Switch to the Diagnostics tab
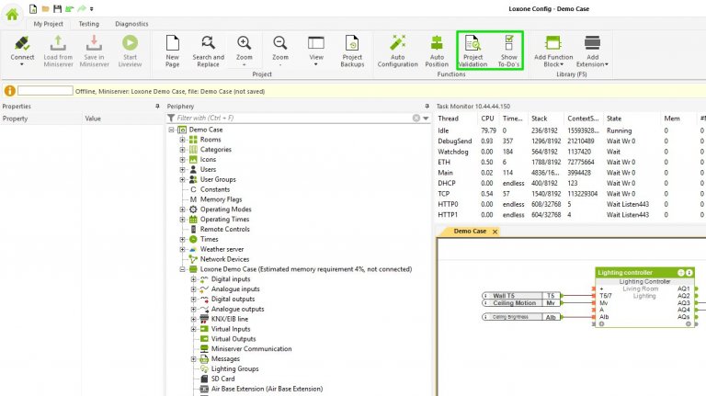This screenshot has width=706, height=396. [131, 24]
